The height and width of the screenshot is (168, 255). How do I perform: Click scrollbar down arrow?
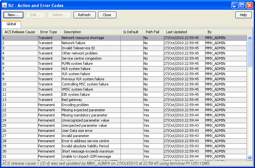coord(250,158)
